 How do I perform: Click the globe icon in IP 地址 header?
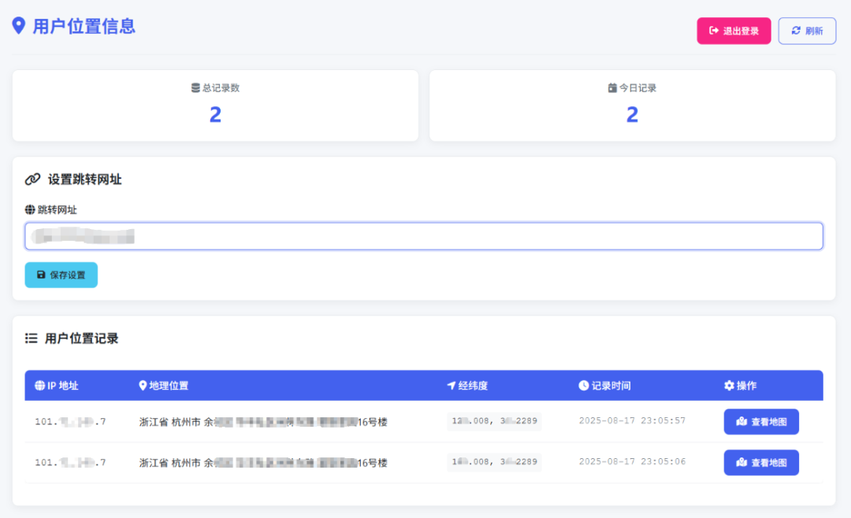pyautogui.click(x=39, y=386)
